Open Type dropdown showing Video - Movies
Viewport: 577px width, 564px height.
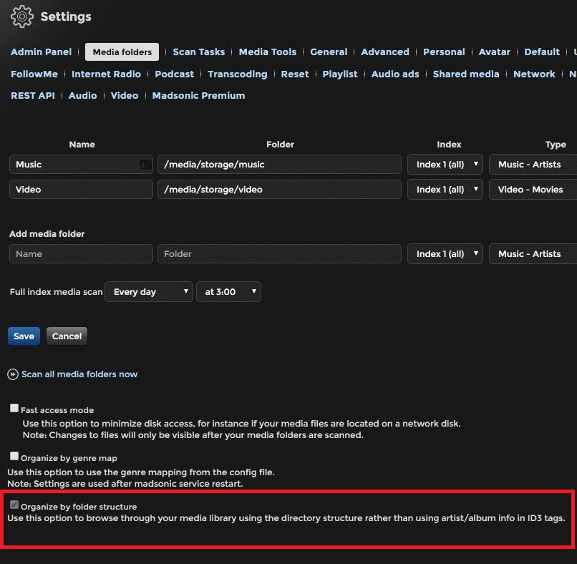[x=533, y=190]
